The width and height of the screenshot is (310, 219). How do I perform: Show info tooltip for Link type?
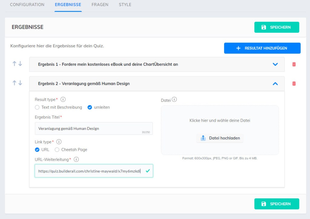click(x=59, y=142)
